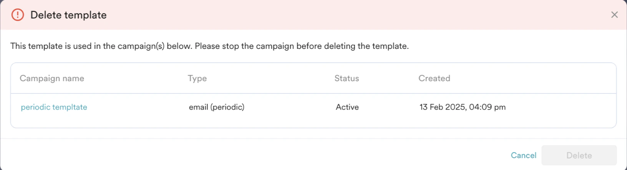Click the Delete template dialog title
Image resolution: width=627 pixels, height=170 pixels.
(69, 15)
